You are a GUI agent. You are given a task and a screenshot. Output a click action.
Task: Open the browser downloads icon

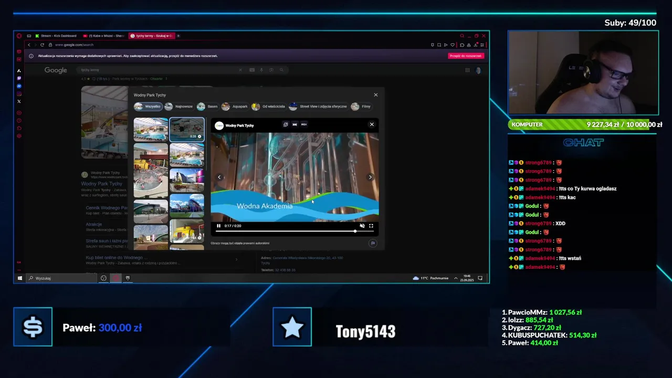click(476, 45)
